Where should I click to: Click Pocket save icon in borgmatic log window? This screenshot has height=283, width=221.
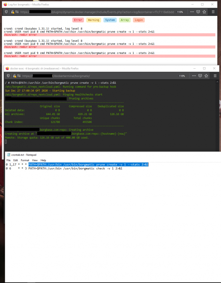point(198,12)
